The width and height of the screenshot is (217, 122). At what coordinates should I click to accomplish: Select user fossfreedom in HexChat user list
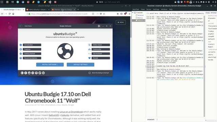click(x=212, y=28)
